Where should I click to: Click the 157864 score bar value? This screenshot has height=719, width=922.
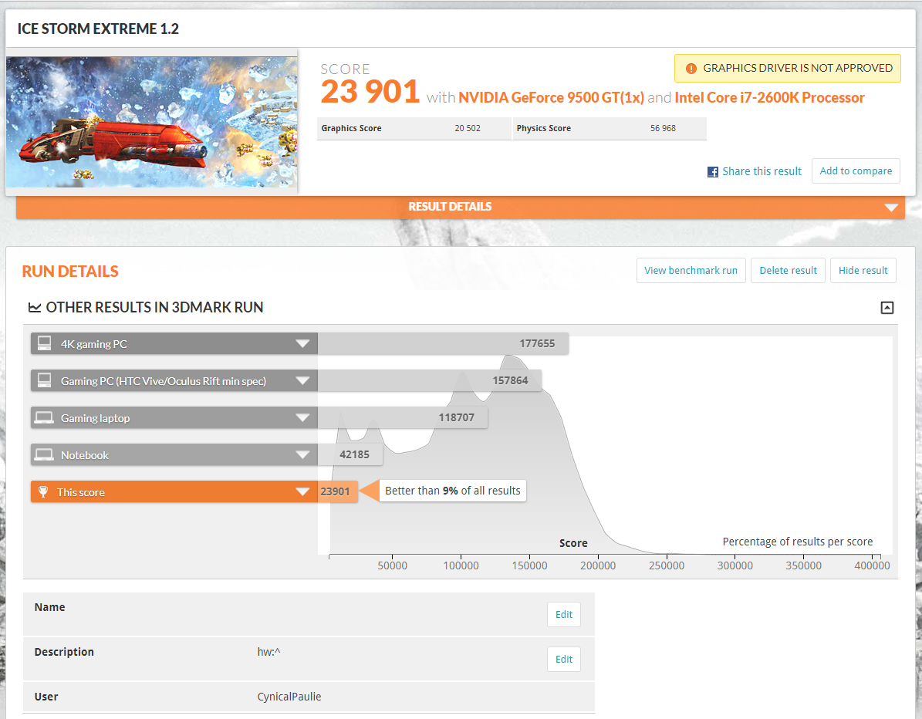coord(511,380)
